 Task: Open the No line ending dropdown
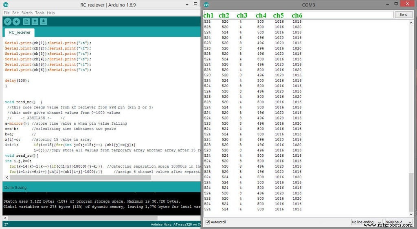[367, 222]
